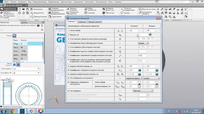The height and width of the screenshot is (114, 204).
Task: Select the Модуль row in parameters table
Action: [x=28, y=44]
